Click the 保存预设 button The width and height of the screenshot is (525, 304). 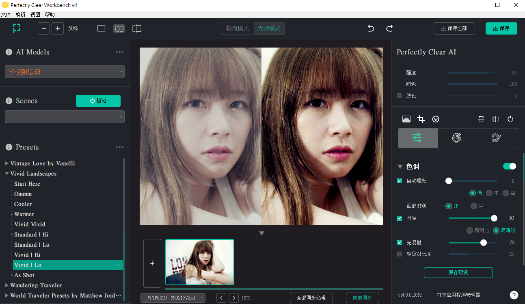click(x=458, y=273)
